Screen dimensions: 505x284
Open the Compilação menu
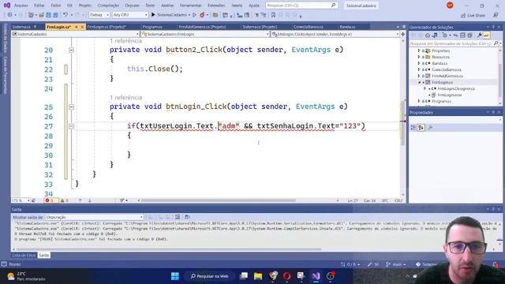(108, 6)
